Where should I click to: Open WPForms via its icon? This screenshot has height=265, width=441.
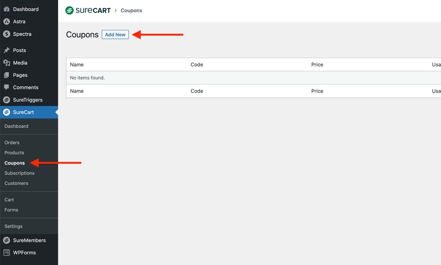[6, 253]
